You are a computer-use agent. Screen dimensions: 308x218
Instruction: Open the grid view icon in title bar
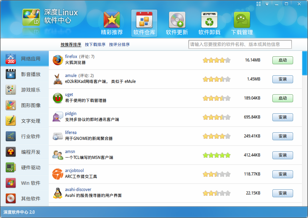click(259, 4)
